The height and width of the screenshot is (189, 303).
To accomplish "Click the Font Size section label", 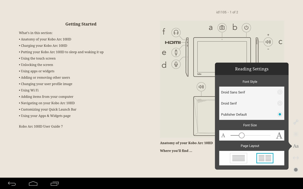I will tap(250, 125).
